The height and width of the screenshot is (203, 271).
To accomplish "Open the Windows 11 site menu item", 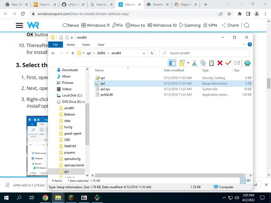I will (x=95, y=25).
